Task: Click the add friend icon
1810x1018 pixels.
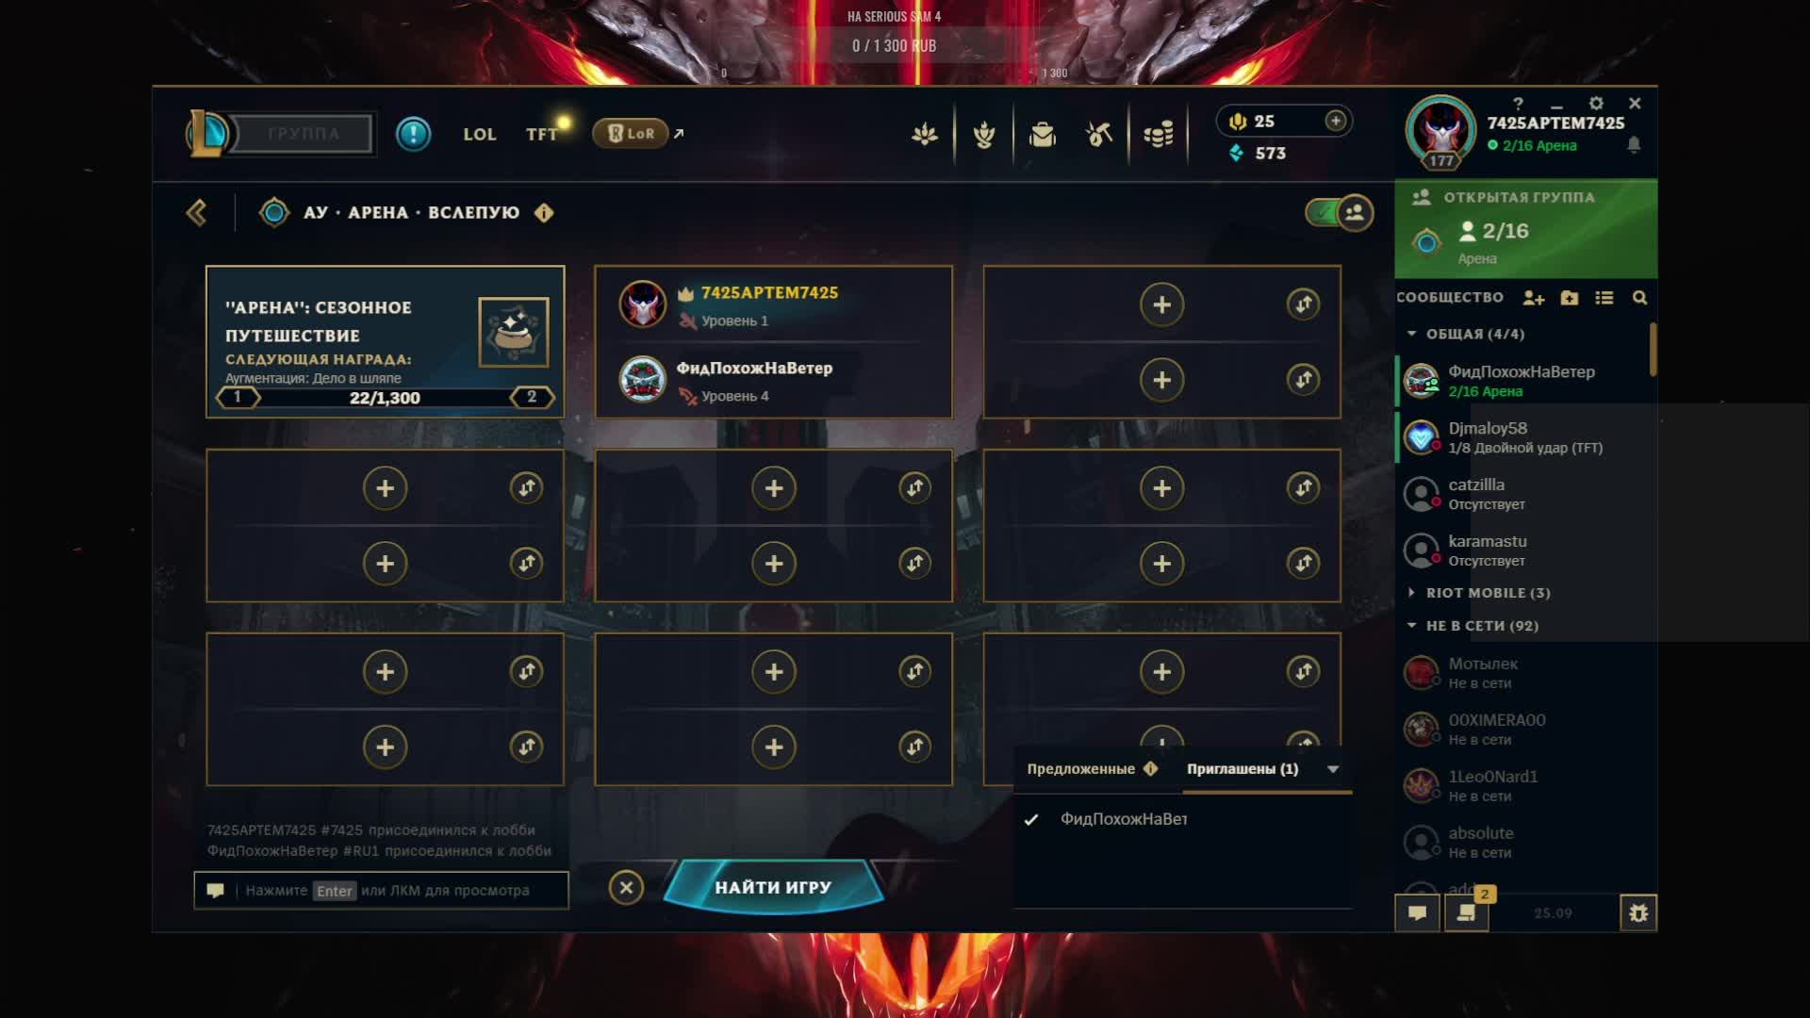Action: tap(1534, 298)
